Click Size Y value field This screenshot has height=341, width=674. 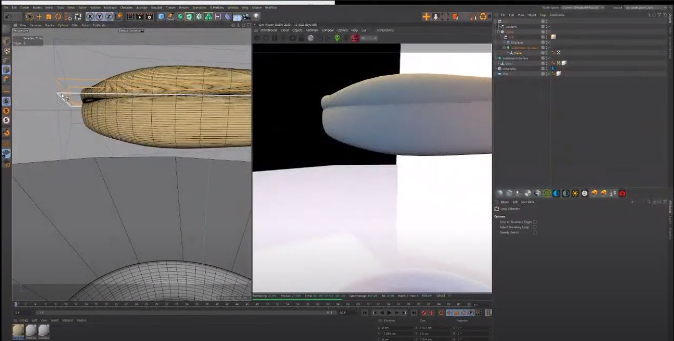pyautogui.click(x=435, y=333)
